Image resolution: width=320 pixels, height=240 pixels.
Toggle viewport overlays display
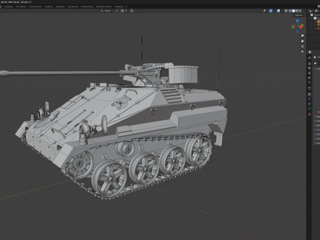(x=278, y=11)
